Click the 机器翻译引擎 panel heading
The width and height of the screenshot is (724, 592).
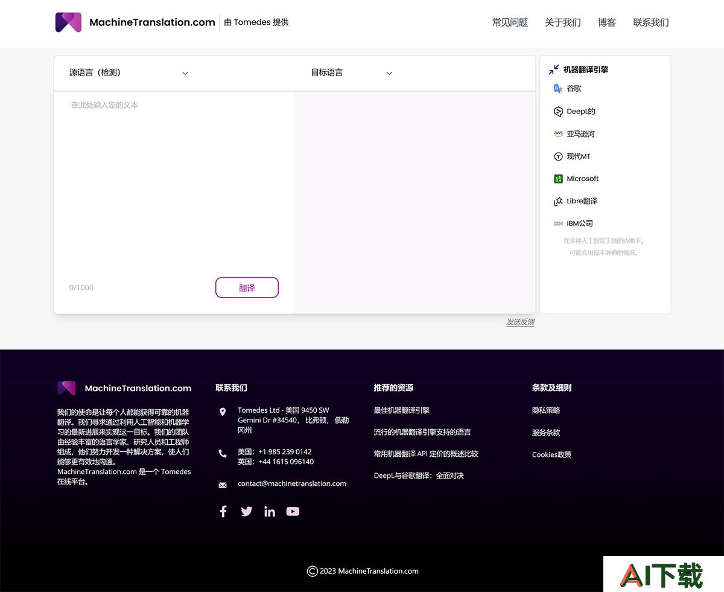tap(586, 70)
